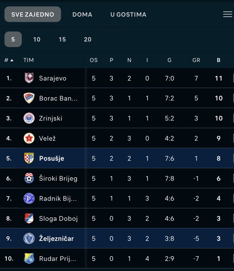Sort table by GR goal difference
This screenshot has width=234, height=271.
click(x=196, y=60)
